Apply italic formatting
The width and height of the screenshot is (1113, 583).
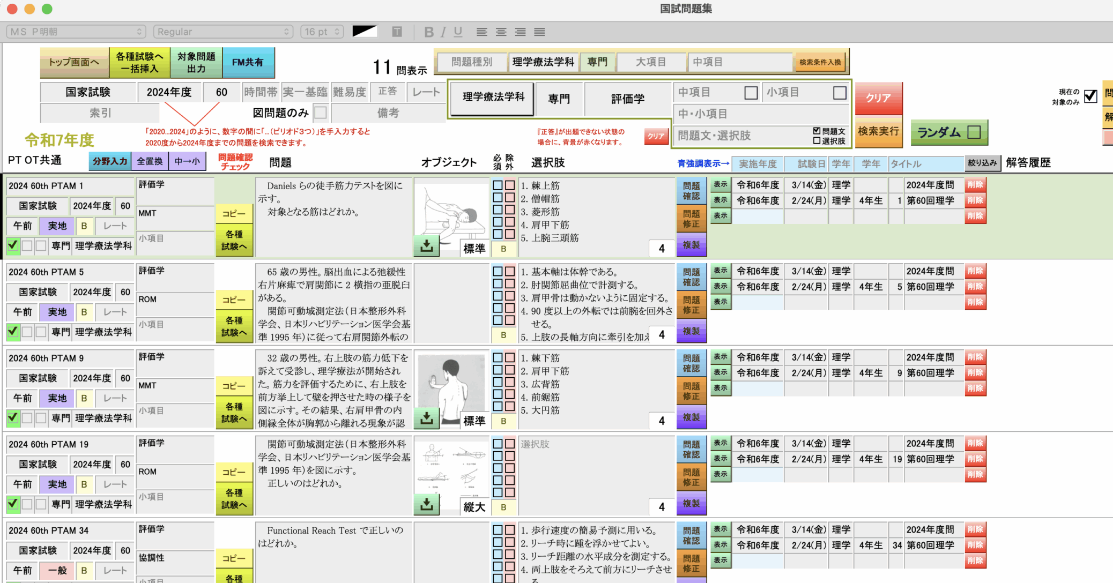(x=443, y=32)
